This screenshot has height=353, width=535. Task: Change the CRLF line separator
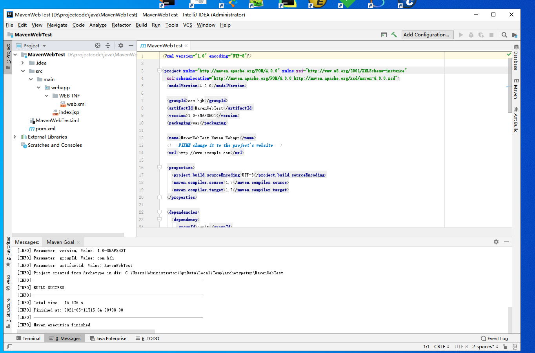click(442, 347)
